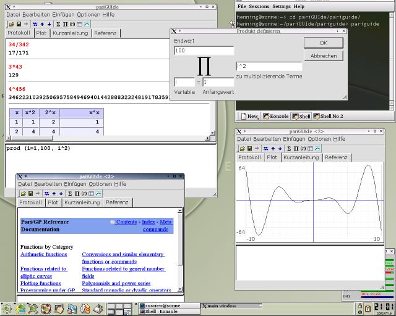The width and height of the screenshot is (396, 316).
Task: Click the plot curve icon in pariGUIde <2>
Action: click(x=317, y=148)
